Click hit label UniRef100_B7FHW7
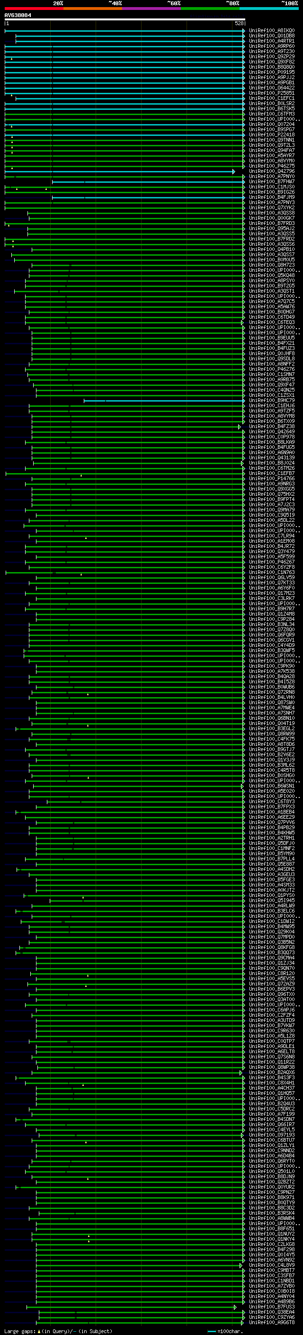Screen dimensions: 303x1335 [271, 182]
